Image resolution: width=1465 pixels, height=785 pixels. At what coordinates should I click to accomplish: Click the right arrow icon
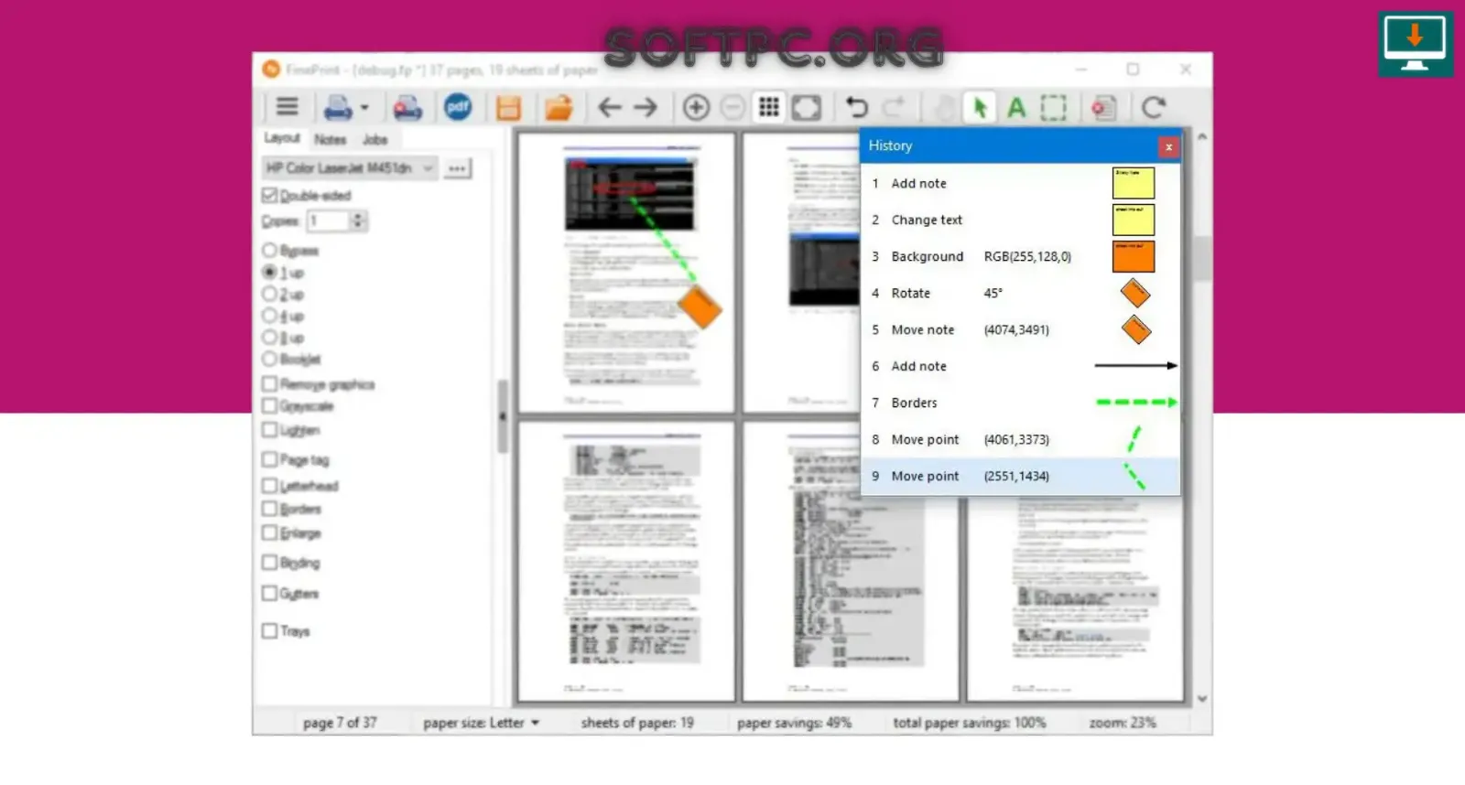[646, 108]
